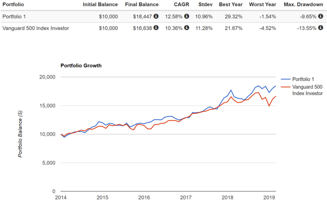327x203 pixels.
Task: Click the Vanguard 500 Index Investor legend entry
Action: point(302,90)
